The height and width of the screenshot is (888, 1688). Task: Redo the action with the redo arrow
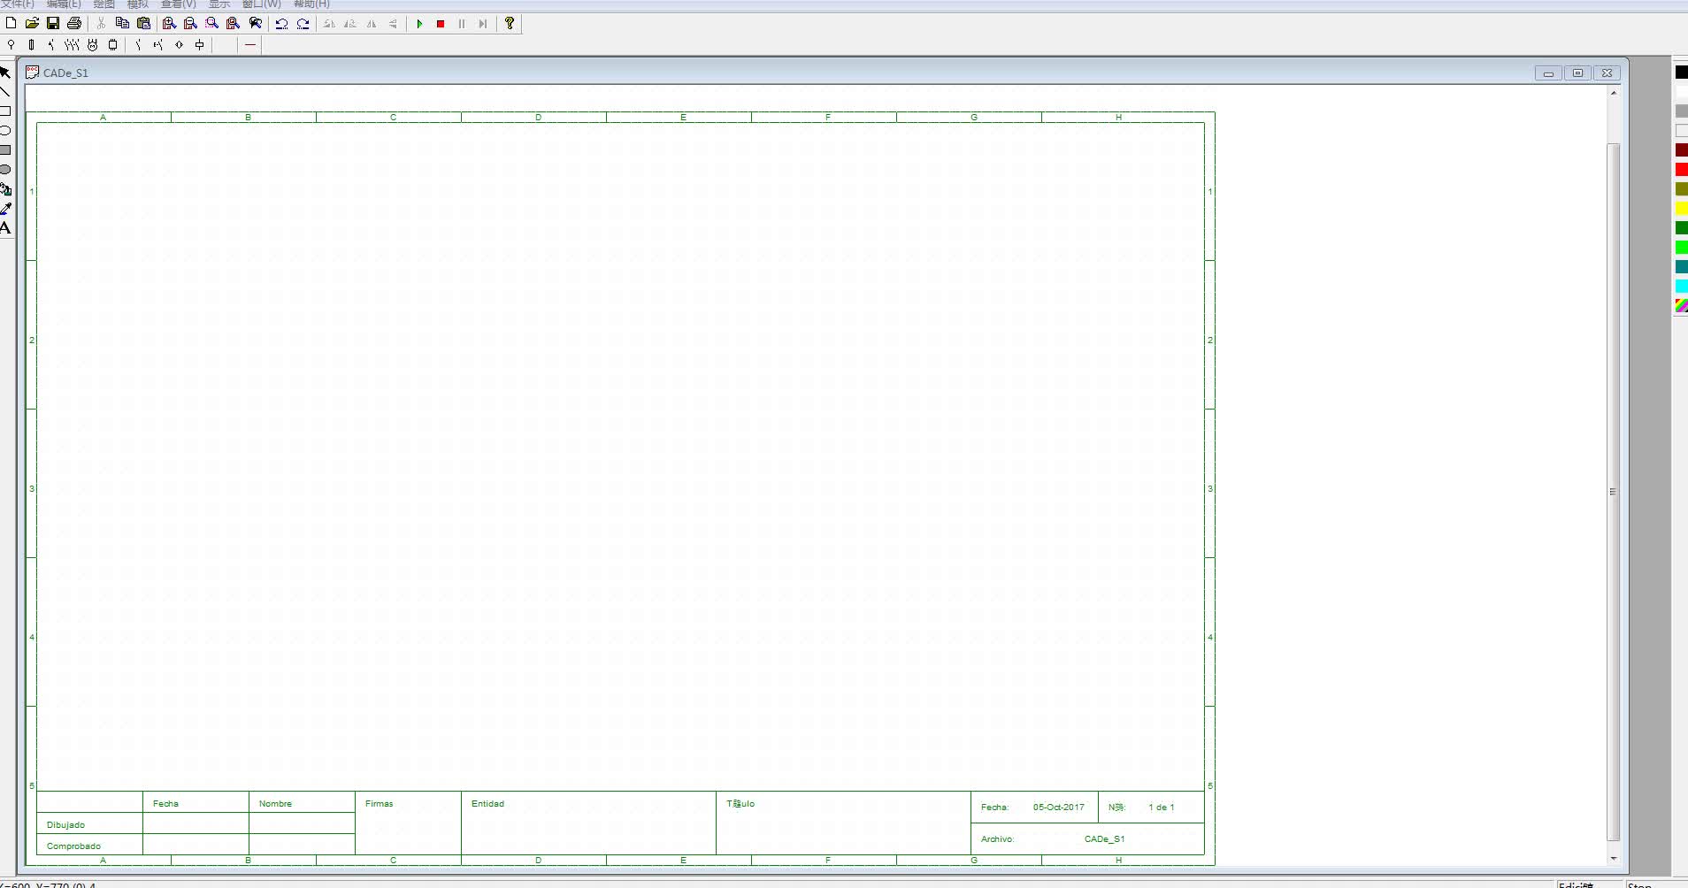303,24
